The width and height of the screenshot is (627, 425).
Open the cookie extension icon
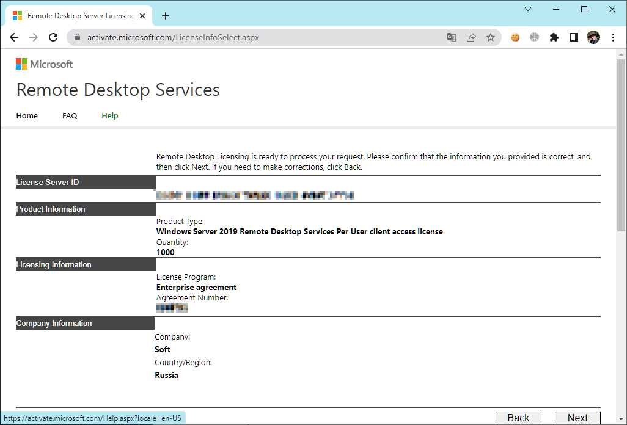(515, 37)
